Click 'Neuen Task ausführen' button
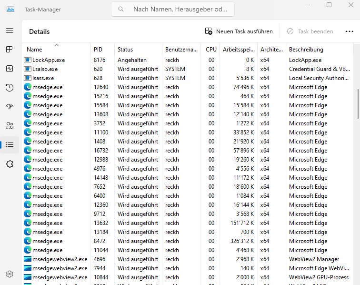This screenshot has width=360, height=285. (x=239, y=31)
